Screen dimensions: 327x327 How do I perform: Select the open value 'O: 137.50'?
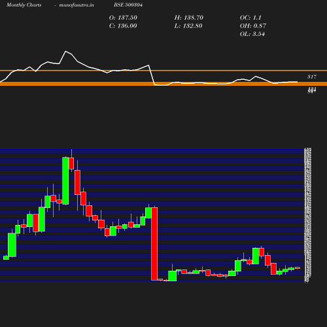click(x=123, y=18)
